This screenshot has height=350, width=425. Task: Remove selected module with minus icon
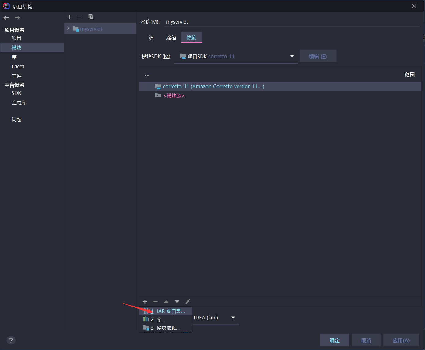click(80, 17)
